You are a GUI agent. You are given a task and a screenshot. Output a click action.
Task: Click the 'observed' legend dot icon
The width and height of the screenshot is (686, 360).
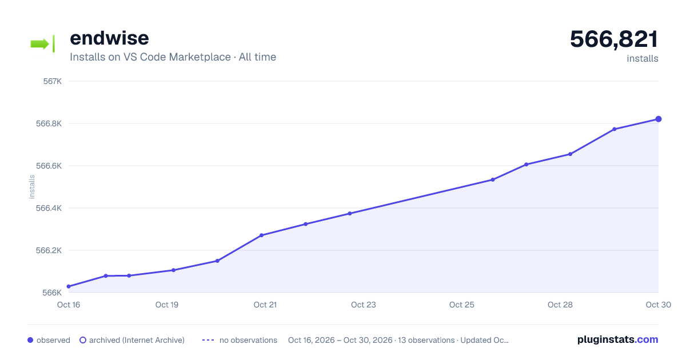(x=30, y=340)
